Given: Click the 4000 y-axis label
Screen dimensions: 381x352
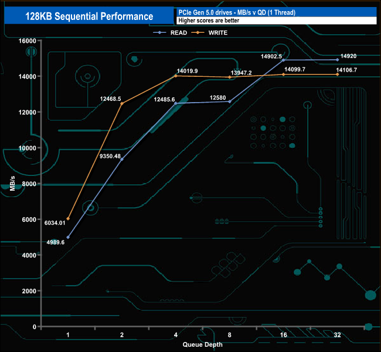Looking at the screenshot, I should point(29,255).
